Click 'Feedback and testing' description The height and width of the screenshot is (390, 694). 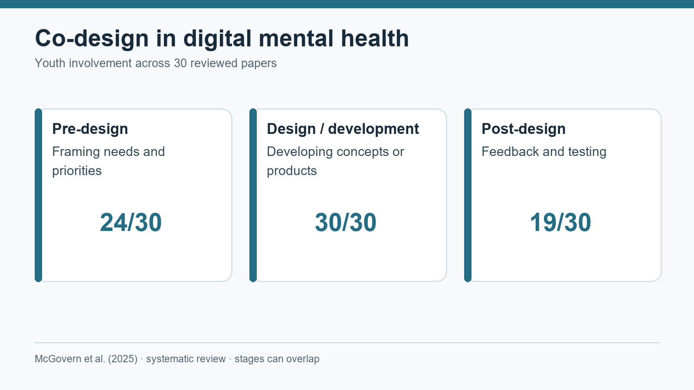[x=544, y=152]
